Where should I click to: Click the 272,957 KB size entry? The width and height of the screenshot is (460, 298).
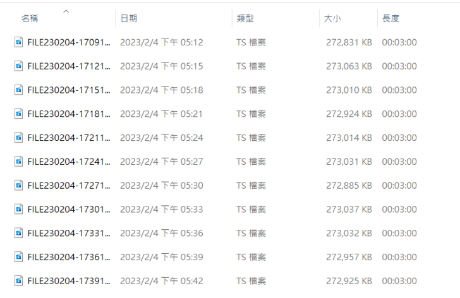349,257
